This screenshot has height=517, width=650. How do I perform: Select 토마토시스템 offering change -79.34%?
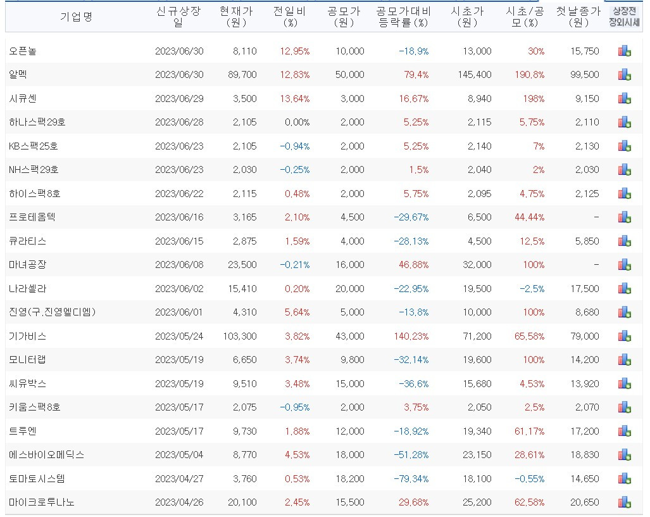(x=411, y=478)
